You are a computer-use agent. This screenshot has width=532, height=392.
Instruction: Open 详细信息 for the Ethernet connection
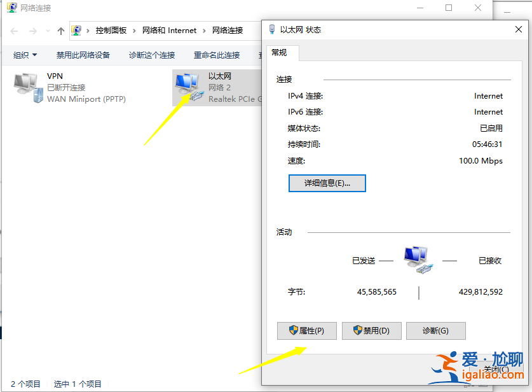pos(327,183)
